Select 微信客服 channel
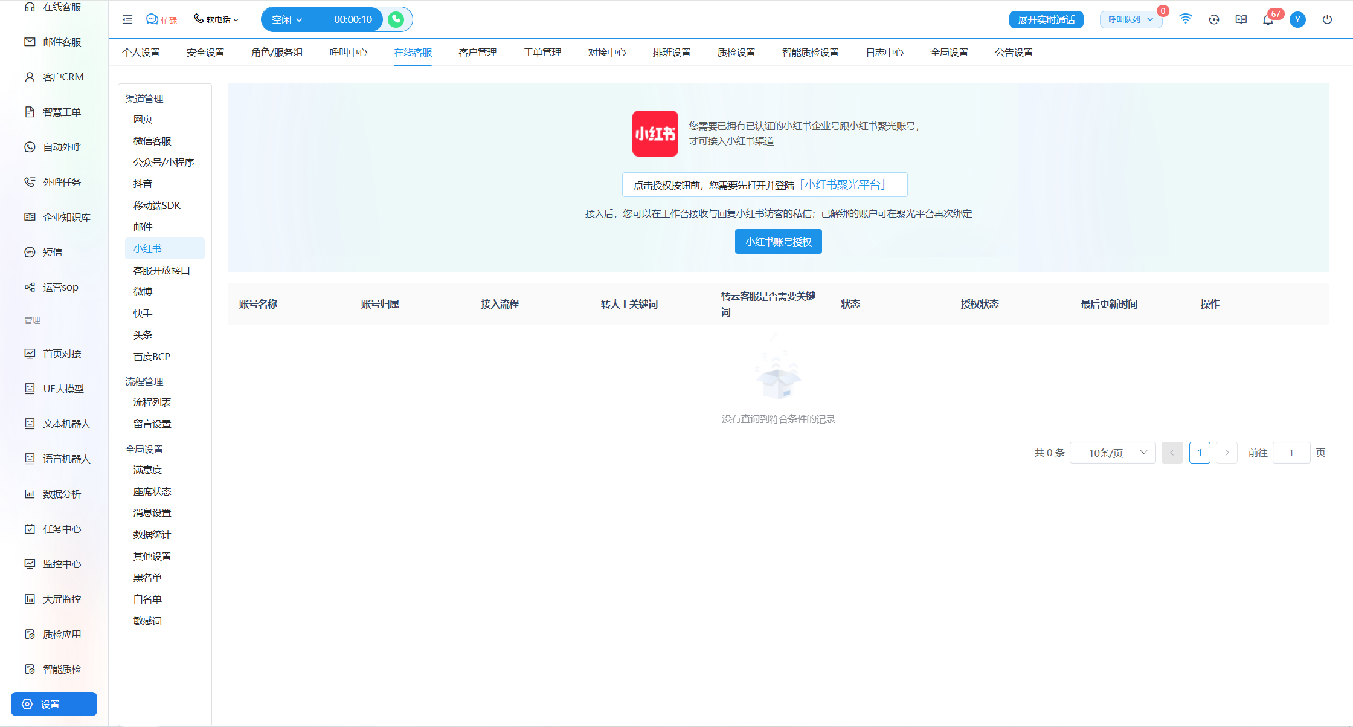1353x727 pixels. tap(152, 141)
